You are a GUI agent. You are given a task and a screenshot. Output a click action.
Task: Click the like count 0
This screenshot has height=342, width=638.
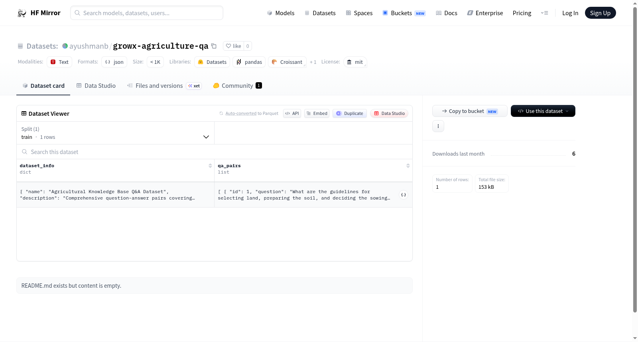(248, 46)
